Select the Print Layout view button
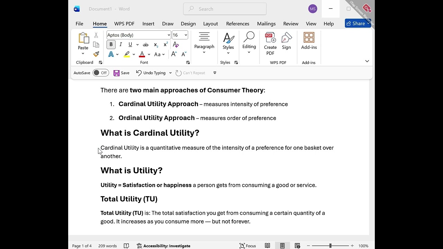Image resolution: width=443 pixels, height=249 pixels. pyautogui.click(x=282, y=246)
